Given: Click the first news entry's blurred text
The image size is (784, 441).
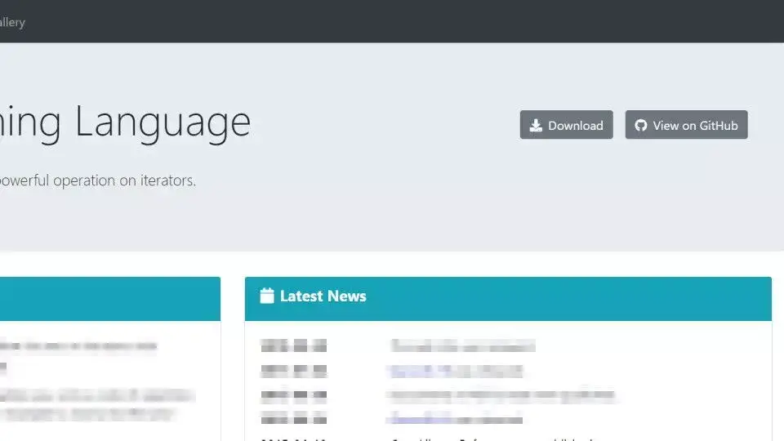Looking at the screenshot, I should [x=462, y=345].
